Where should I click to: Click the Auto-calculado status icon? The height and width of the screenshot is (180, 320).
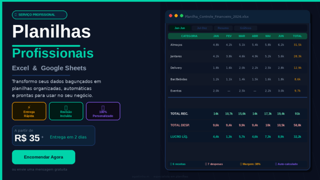276,164
